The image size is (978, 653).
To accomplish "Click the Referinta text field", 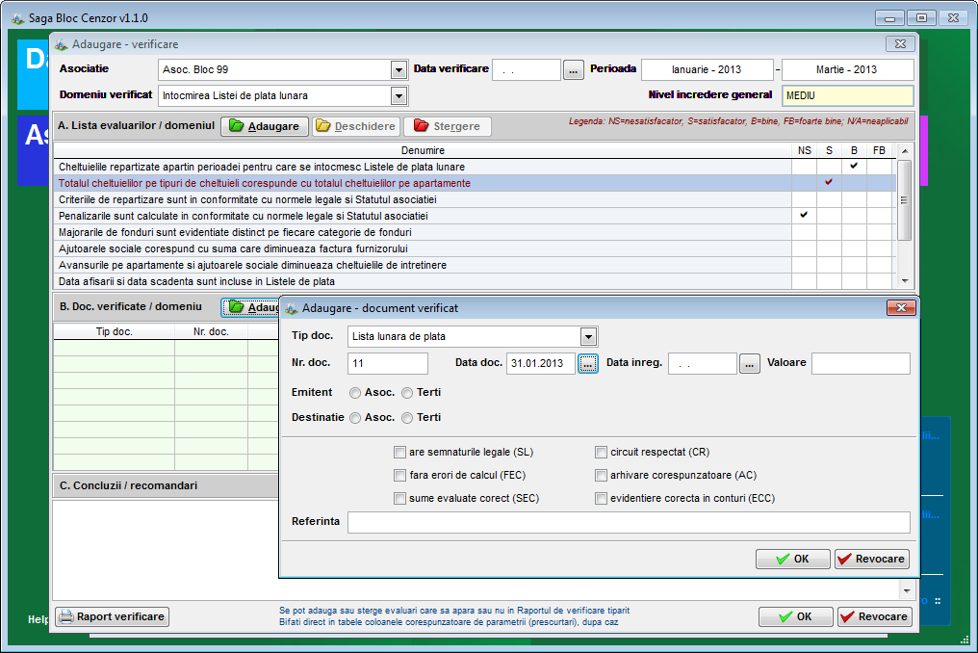I will click(x=629, y=522).
